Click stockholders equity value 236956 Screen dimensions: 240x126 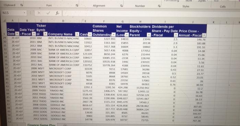pos(145,66)
